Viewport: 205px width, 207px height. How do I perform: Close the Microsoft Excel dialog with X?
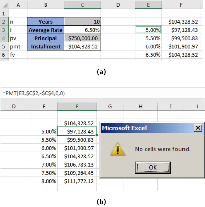[198, 128]
